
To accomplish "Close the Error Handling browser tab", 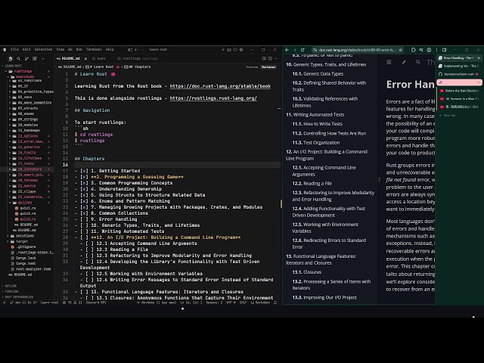I will [x=479, y=58].
